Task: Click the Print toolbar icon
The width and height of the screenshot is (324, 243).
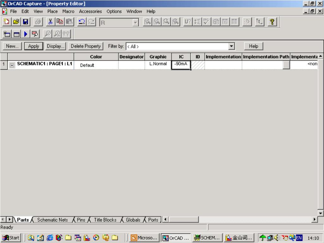Action: [38, 22]
